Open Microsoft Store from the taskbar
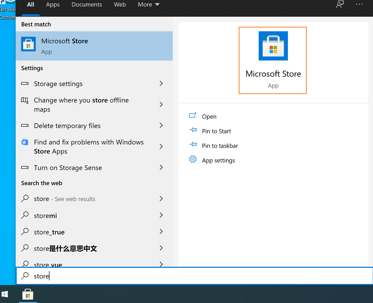373x303 pixels. coord(28,294)
